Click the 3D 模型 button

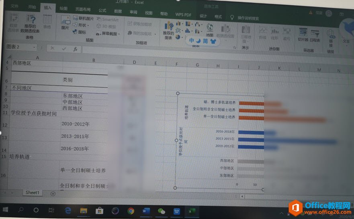tap(106, 26)
